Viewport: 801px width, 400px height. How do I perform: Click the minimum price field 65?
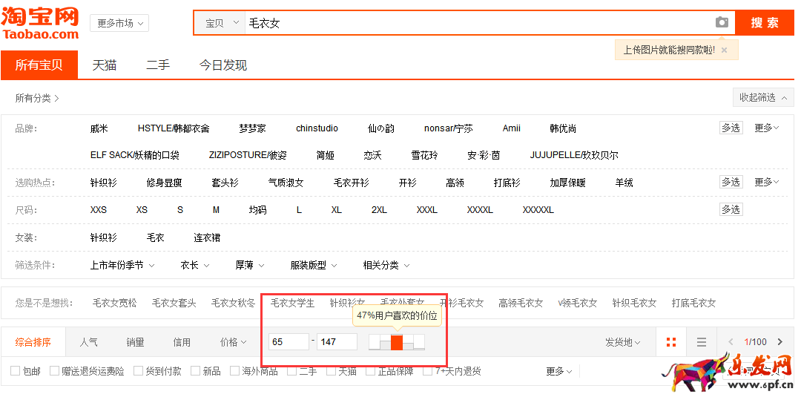tap(289, 342)
